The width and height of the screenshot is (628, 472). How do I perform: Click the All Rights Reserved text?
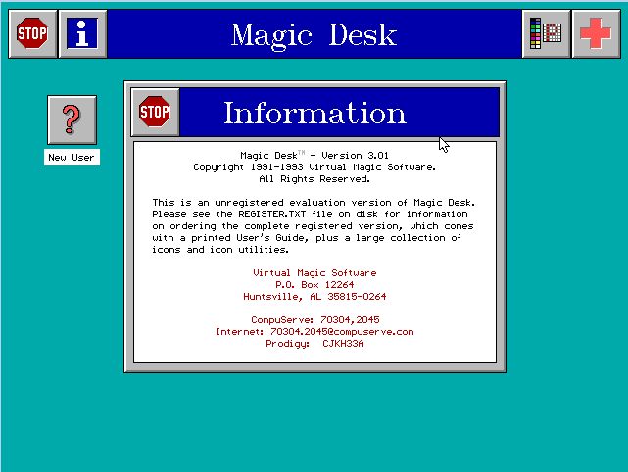[x=314, y=179]
